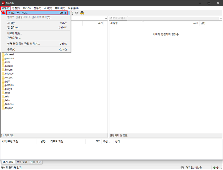Click the dataeast folder icon
The image size is (223, 170).
point(3,54)
